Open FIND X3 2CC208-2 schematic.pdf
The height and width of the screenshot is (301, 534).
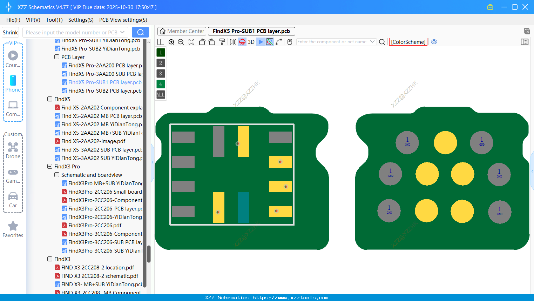[96, 276]
